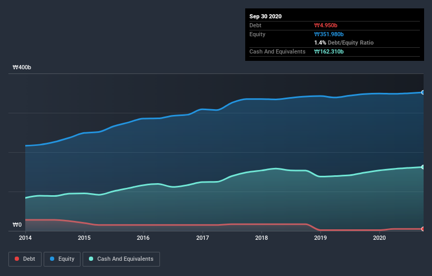Select the 2014 x-axis label
The image size is (432, 276).
[x=25, y=238]
